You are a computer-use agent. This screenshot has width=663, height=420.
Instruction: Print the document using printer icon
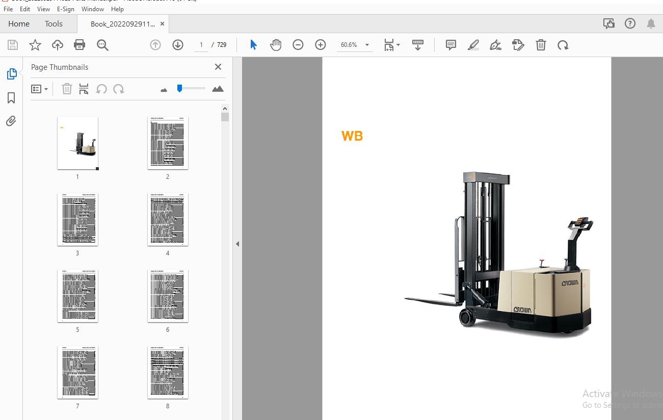point(79,45)
